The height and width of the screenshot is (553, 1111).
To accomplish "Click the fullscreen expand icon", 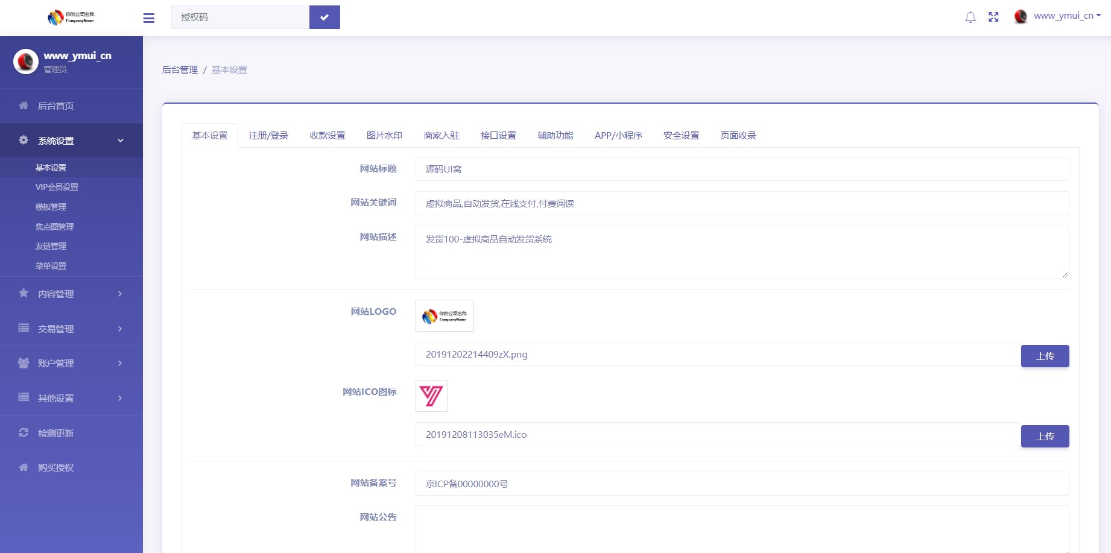I will 993,17.
